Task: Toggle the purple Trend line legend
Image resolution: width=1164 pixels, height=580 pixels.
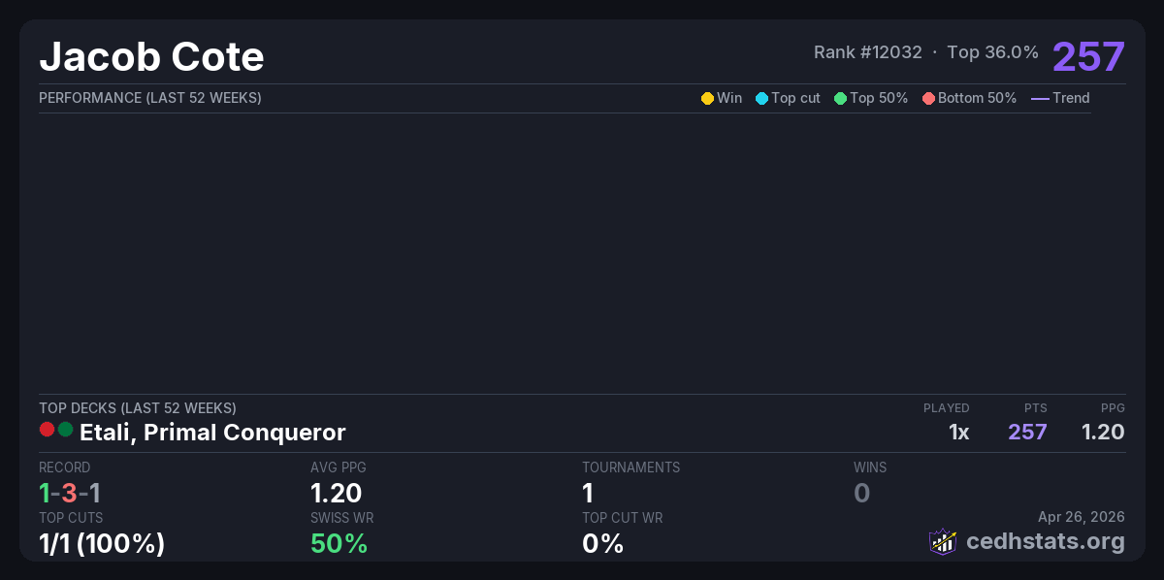Action: click(x=1040, y=98)
